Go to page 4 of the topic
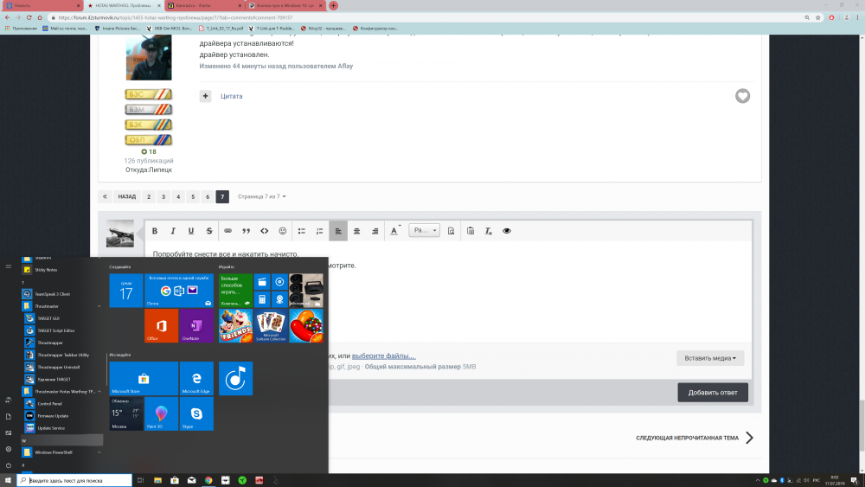865x487 pixels. 178,196
